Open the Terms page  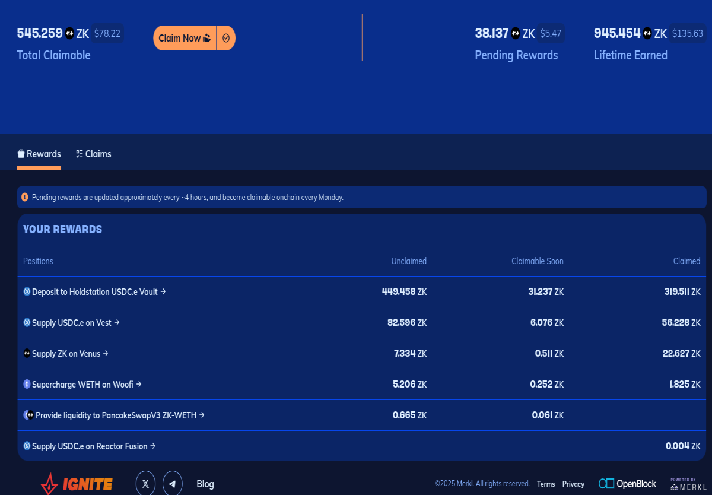click(x=545, y=484)
